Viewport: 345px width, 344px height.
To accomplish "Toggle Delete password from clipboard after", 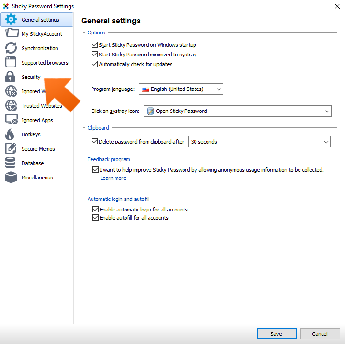I will [94, 142].
